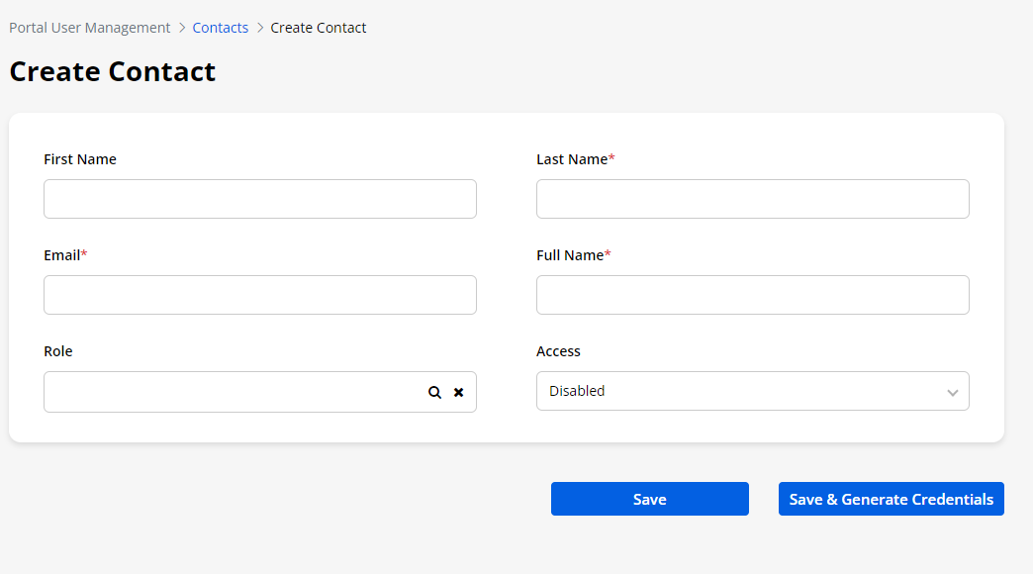This screenshot has width=1033, height=574.
Task: Click the Create Contact breadcrumb item
Action: pyautogui.click(x=318, y=28)
